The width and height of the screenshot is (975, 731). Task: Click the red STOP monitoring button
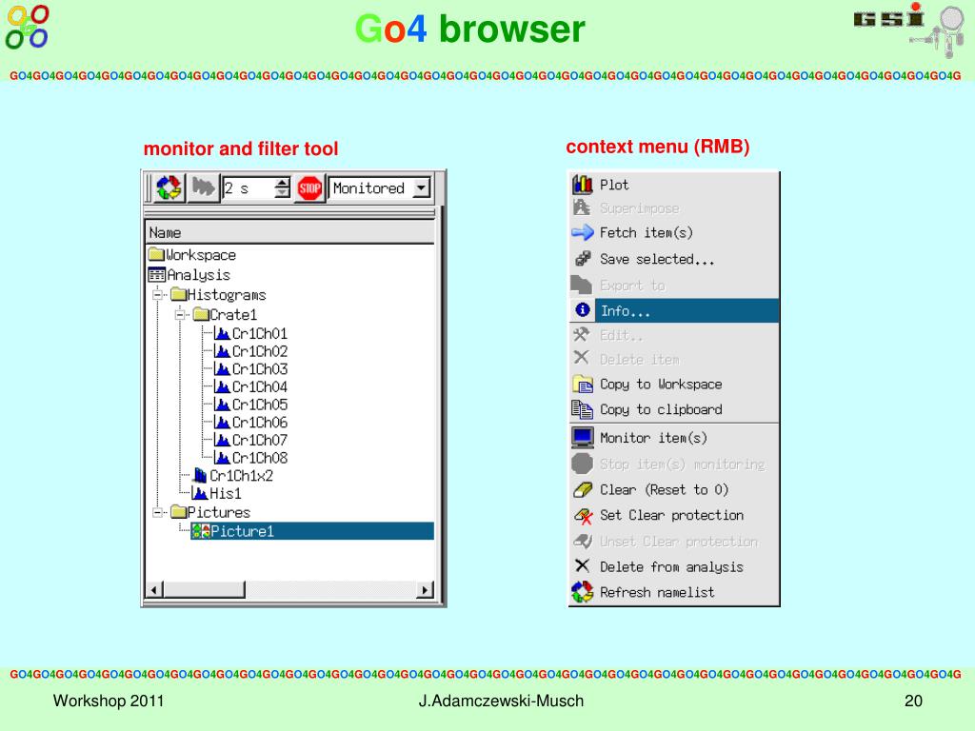pyautogui.click(x=309, y=188)
